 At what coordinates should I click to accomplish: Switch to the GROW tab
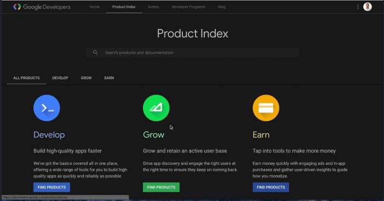pos(86,78)
